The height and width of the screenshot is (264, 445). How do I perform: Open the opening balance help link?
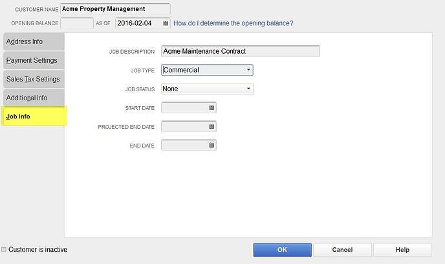pos(233,23)
